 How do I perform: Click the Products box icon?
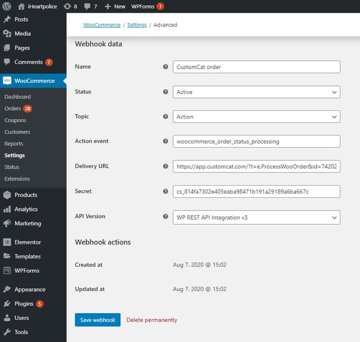coord(7,195)
